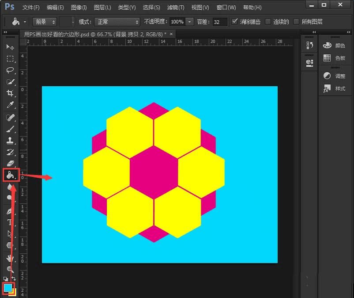Select the Crop tool
354x298 pixels.
(10, 93)
